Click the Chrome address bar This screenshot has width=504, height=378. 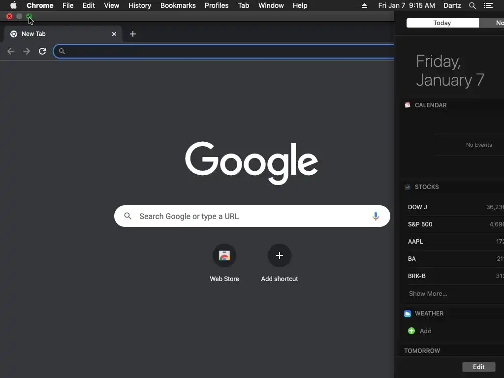pos(224,51)
